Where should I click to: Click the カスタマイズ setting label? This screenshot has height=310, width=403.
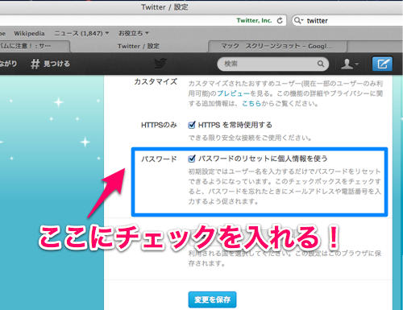[x=156, y=81]
